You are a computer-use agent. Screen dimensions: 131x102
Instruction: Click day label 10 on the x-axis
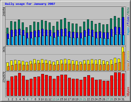click(x=42, y=99)
